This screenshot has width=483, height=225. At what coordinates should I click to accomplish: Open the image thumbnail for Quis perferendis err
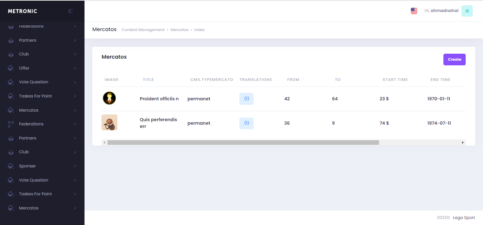[109, 123]
